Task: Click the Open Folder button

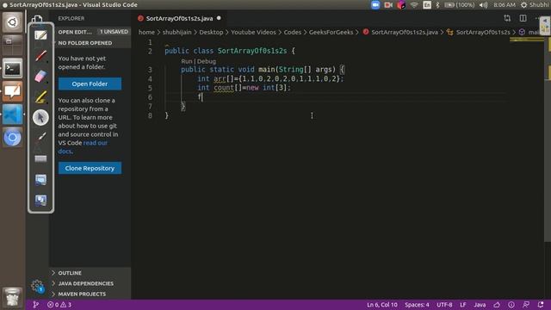Action: tap(90, 84)
